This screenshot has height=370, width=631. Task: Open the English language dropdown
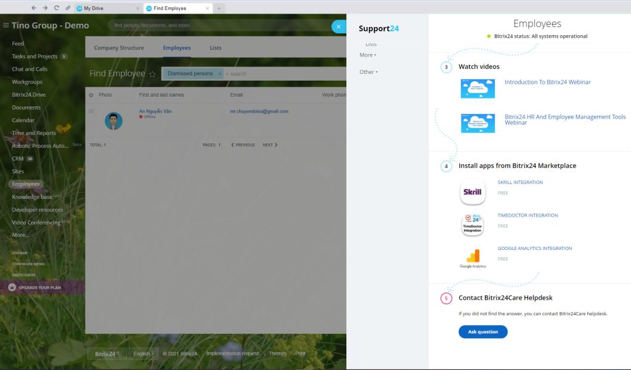pyautogui.click(x=144, y=353)
